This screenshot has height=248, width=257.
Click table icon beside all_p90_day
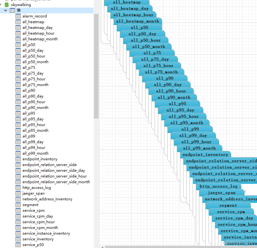coord(18,96)
